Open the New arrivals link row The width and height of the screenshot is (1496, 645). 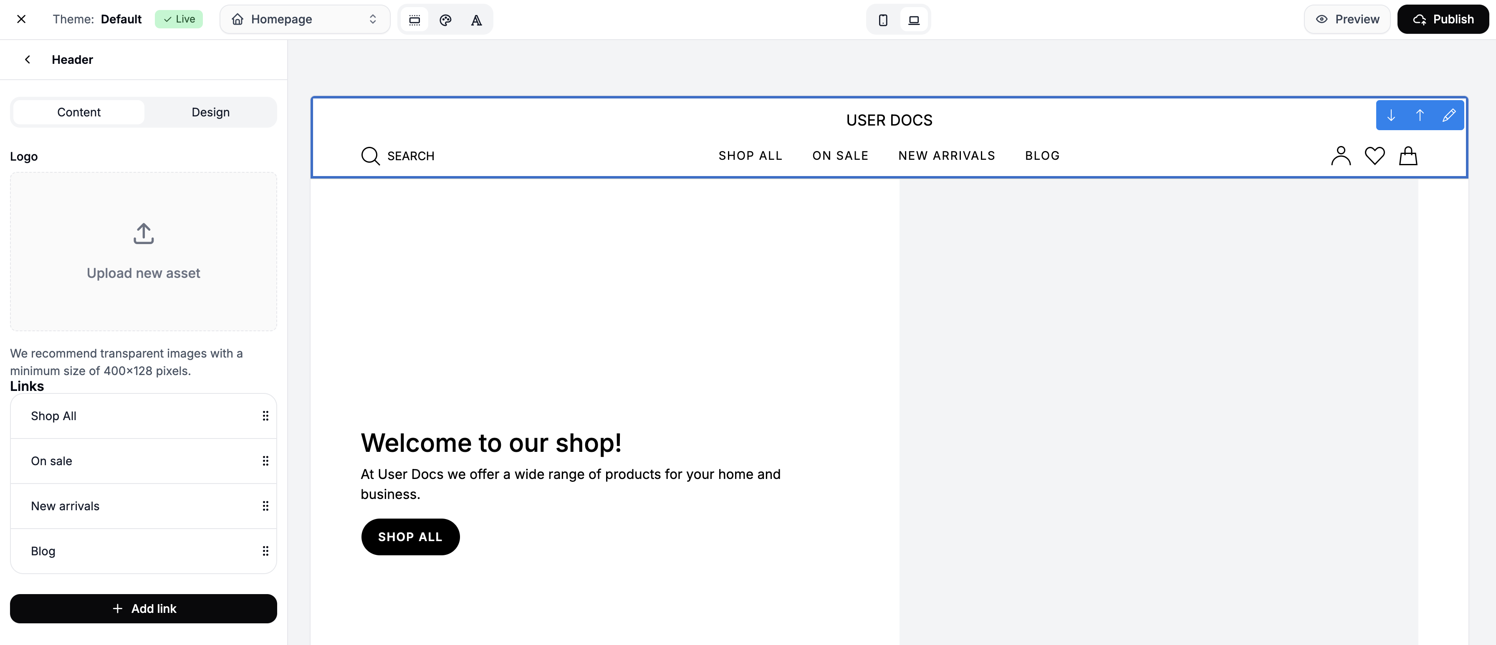(144, 506)
